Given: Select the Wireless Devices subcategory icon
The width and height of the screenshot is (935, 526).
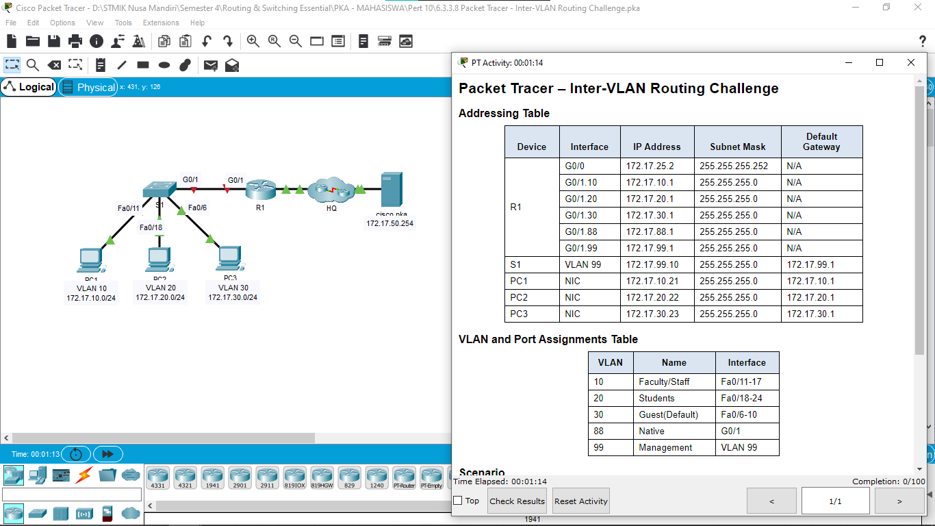Looking at the screenshot, I should click(84, 513).
